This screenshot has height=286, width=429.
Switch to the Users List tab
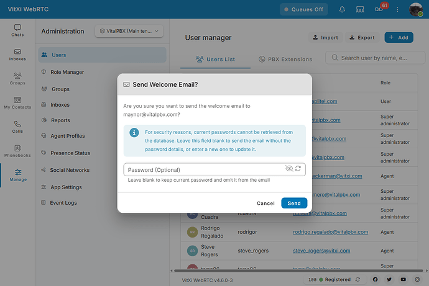coord(215,59)
